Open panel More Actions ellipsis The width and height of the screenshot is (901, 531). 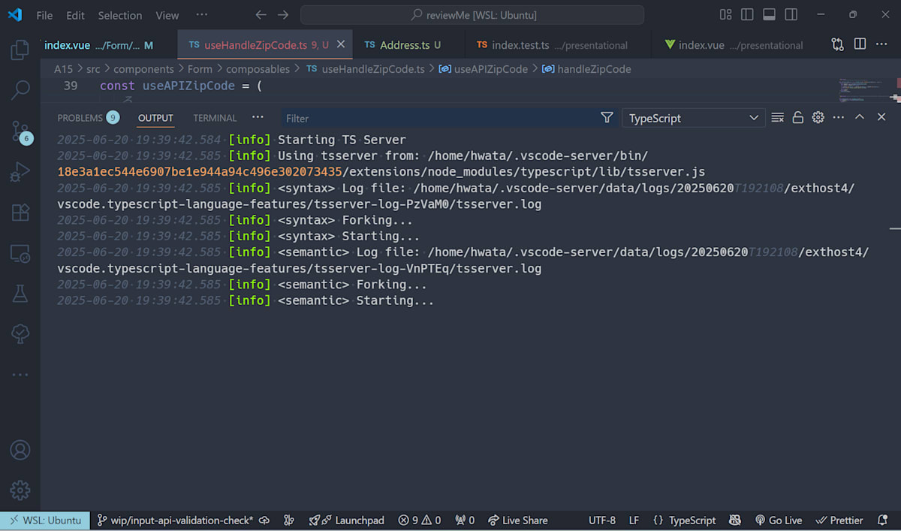(839, 118)
